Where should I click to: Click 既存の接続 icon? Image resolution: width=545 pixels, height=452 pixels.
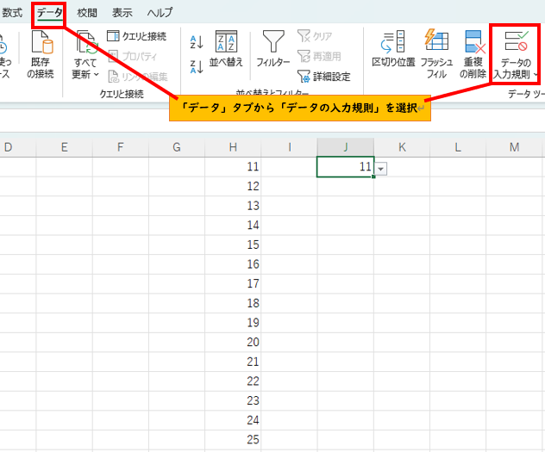[41, 42]
